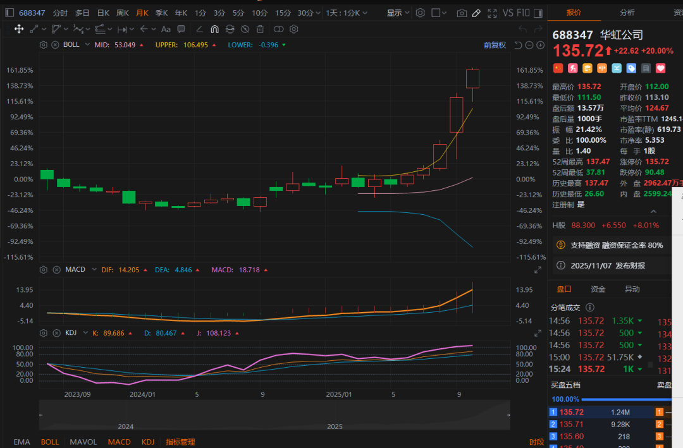Take a chart screenshot with camera icon
The height and width of the screenshot is (448, 683).
tap(462, 13)
